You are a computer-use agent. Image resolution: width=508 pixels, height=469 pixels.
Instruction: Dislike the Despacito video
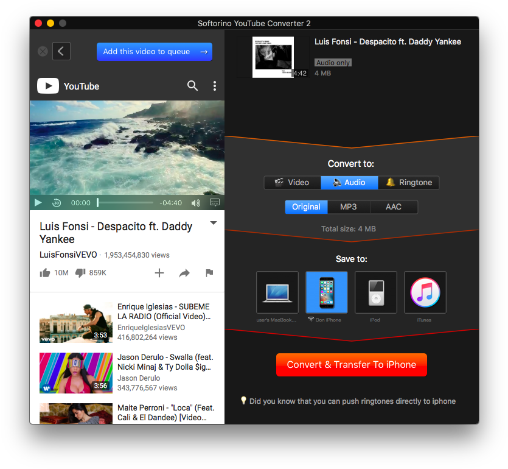80,273
